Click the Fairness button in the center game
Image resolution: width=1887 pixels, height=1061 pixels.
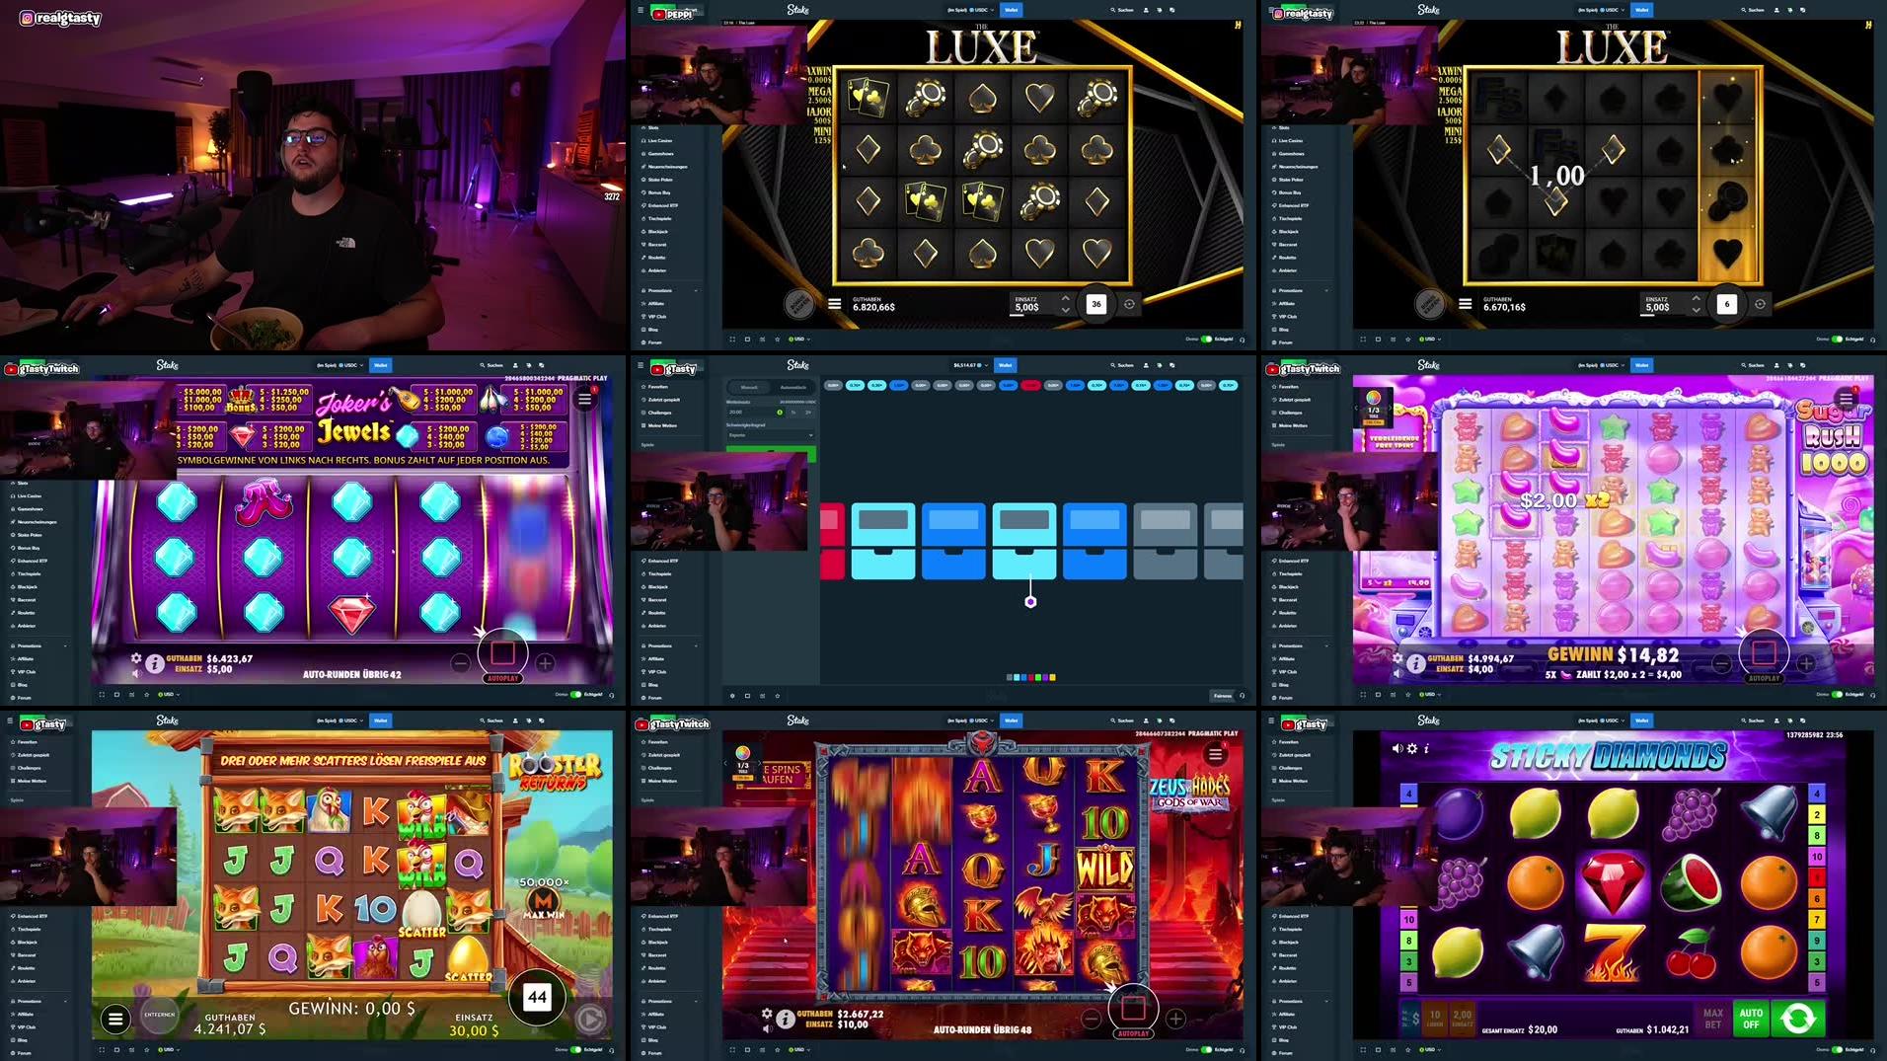coord(1223,696)
